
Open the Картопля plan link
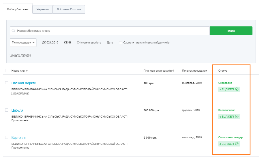coord(19,138)
